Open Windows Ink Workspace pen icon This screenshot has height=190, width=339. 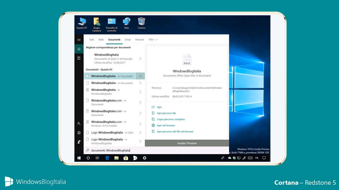(x=244, y=158)
